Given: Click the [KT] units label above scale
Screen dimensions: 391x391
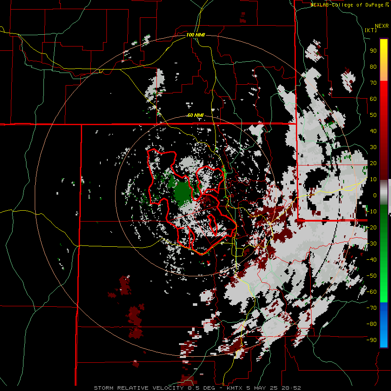Looking at the screenshot, I should (x=371, y=30).
